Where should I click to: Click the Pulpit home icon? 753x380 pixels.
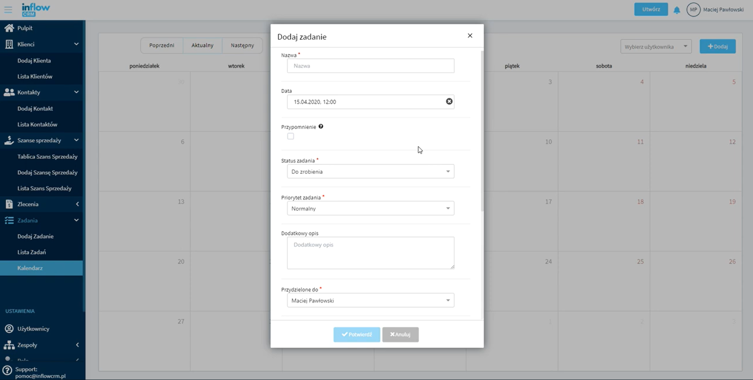[x=9, y=28]
